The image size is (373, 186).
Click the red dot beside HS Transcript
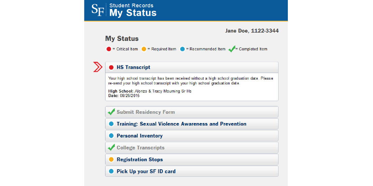click(x=111, y=67)
